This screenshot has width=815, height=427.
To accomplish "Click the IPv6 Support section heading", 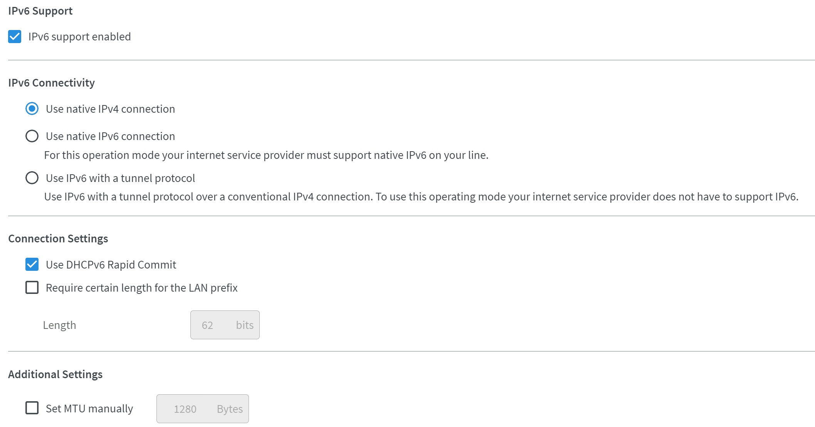I will (x=40, y=11).
